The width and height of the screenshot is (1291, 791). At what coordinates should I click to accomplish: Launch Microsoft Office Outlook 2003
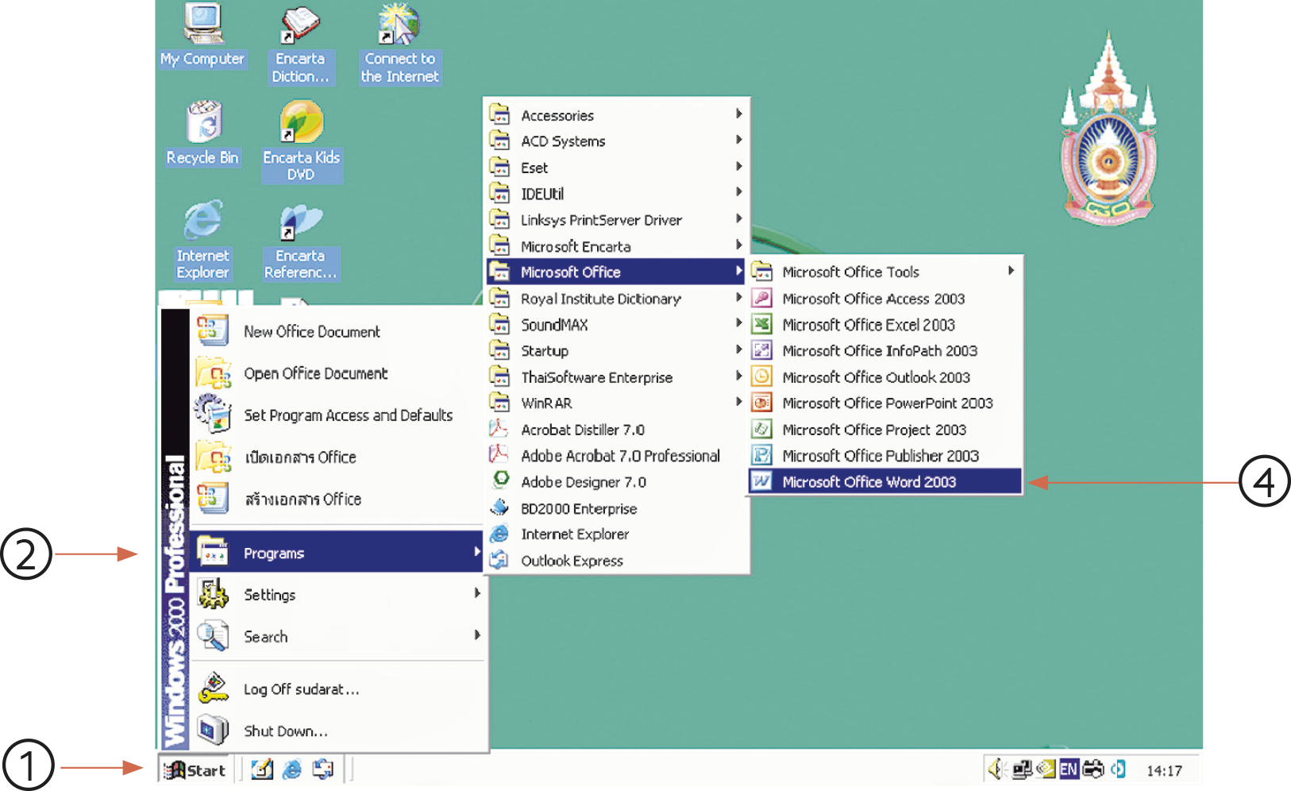click(884, 377)
